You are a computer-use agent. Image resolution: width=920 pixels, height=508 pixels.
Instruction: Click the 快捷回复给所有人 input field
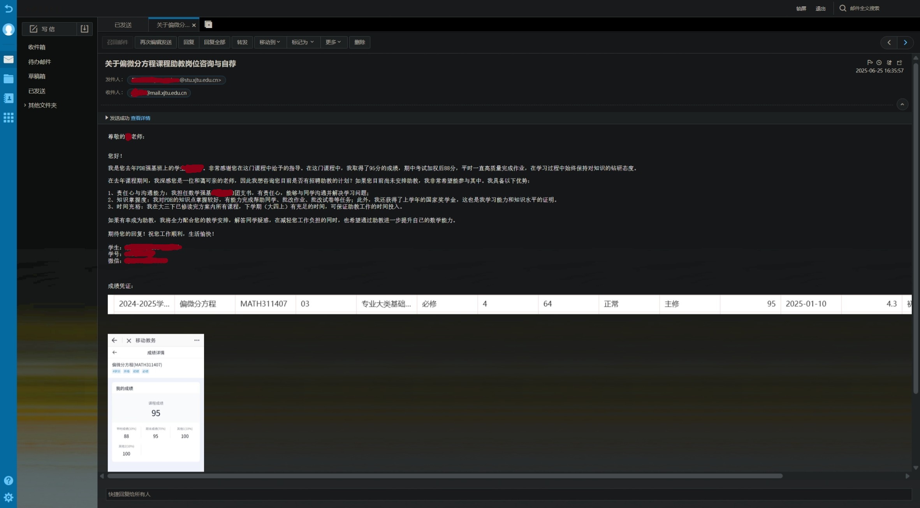[x=506, y=494]
